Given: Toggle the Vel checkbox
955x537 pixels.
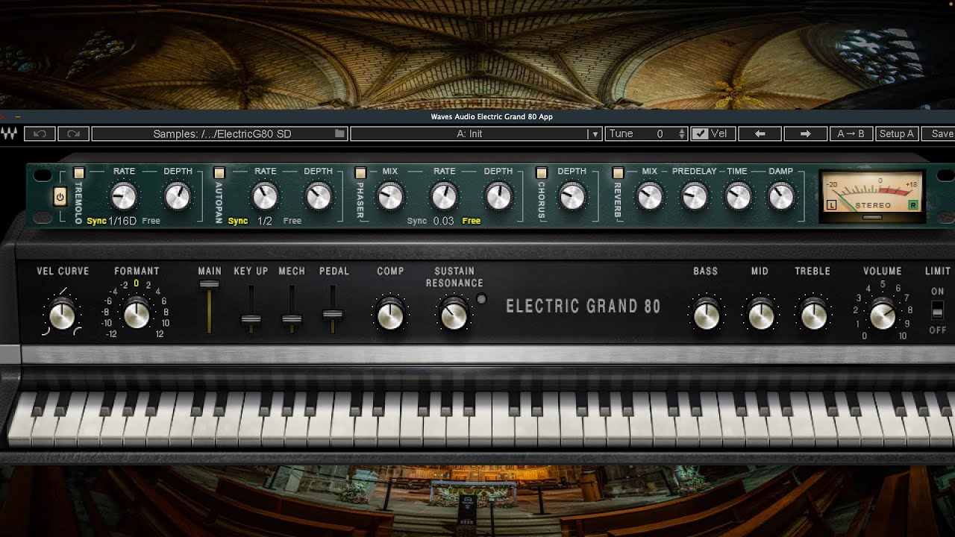Looking at the screenshot, I should 700,134.
